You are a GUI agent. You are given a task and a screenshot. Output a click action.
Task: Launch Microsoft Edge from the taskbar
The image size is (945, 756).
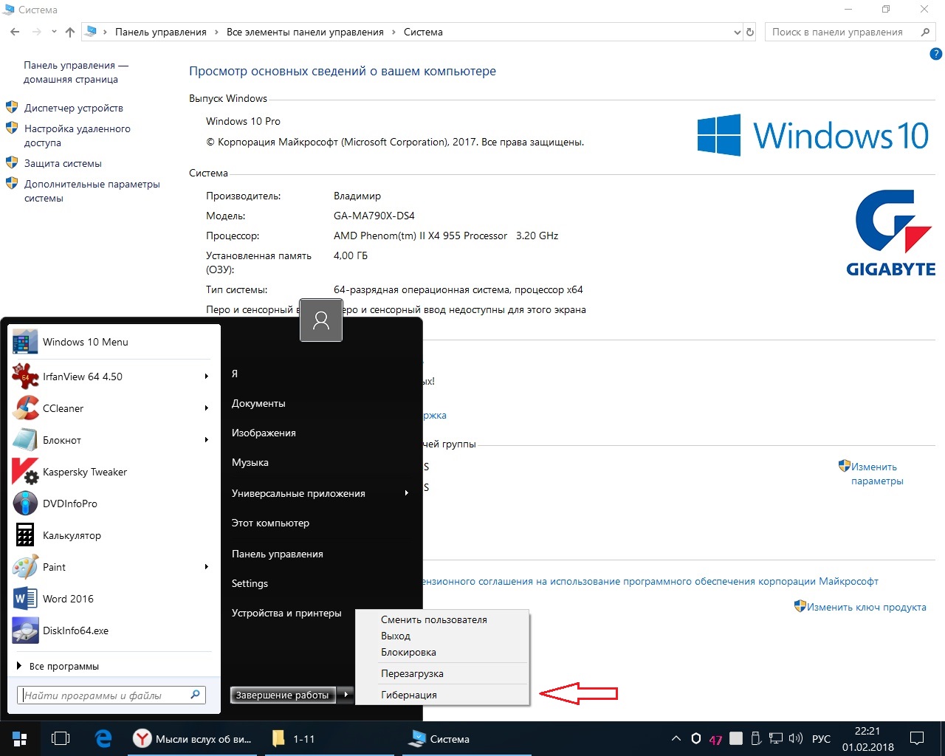tap(103, 738)
